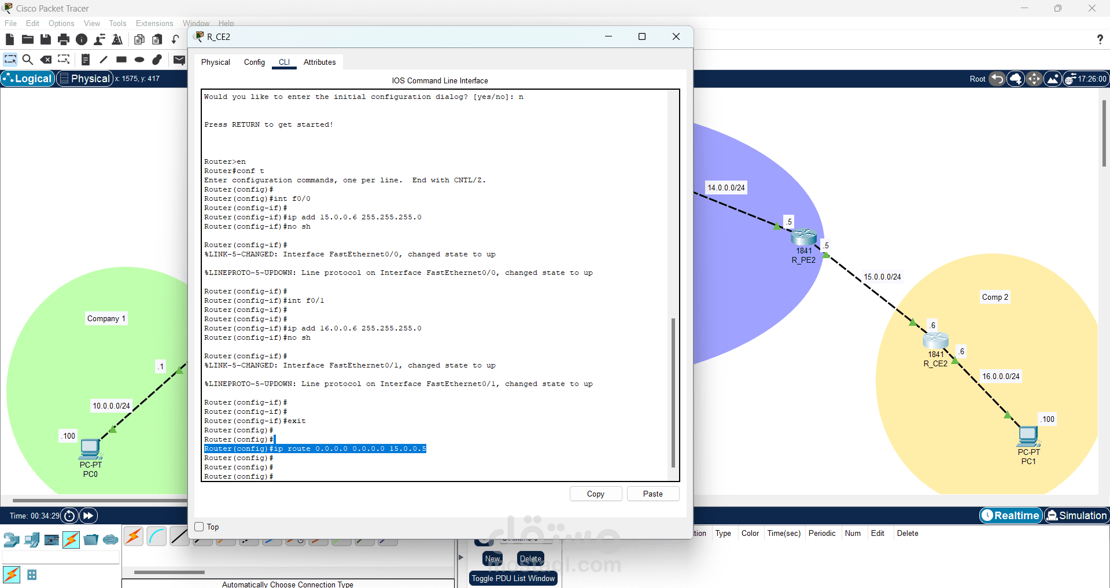Pick the Resize Shape tool
The width and height of the screenshot is (1110, 588).
click(x=64, y=60)
